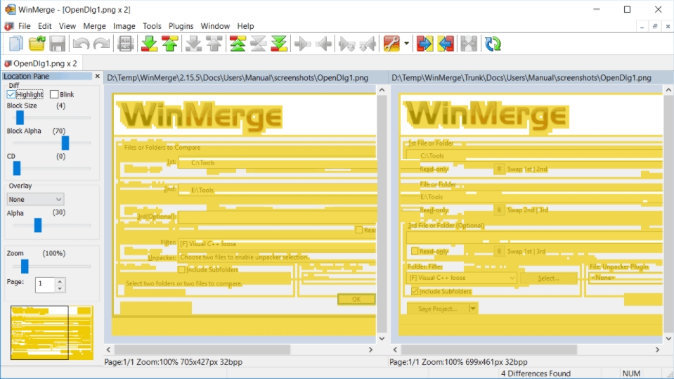Screen dimensions: 674x379
Task: Uncheck the Highlight checkbox
Action: coord(11,94)
